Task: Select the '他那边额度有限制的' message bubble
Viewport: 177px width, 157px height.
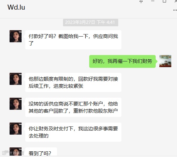Action: [73, 82]
